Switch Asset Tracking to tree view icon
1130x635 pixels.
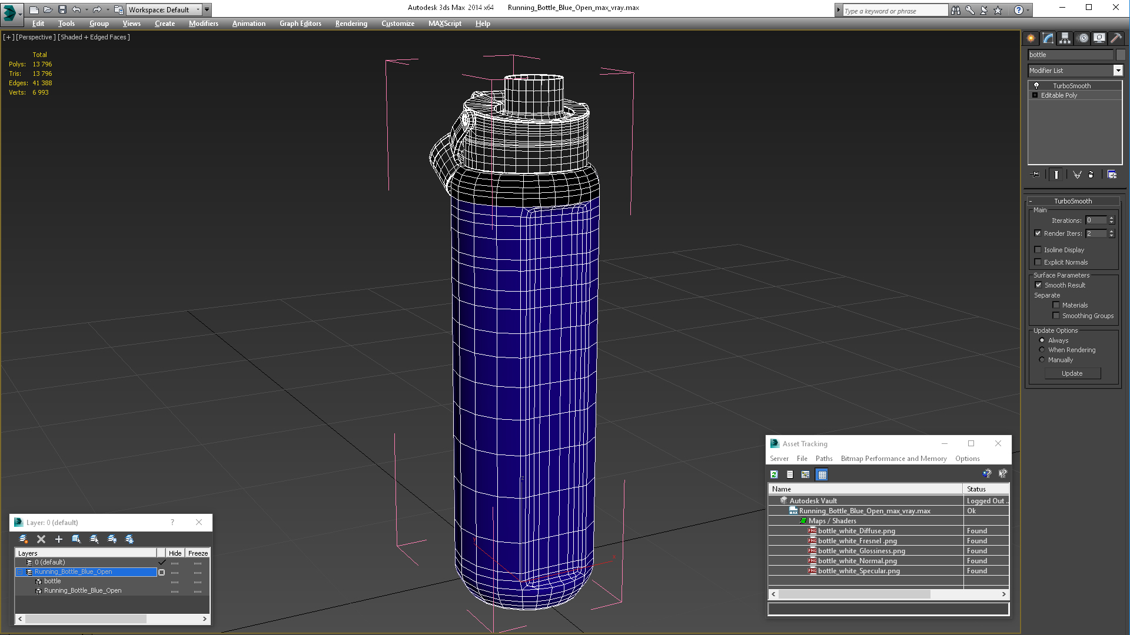pos(806,474)
